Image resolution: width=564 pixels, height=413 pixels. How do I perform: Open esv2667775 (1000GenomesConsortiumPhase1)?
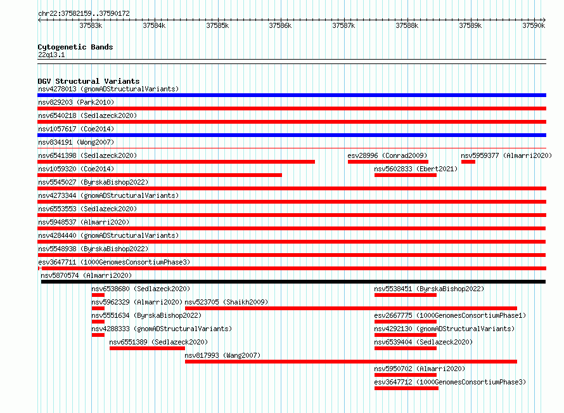[450, 315]
